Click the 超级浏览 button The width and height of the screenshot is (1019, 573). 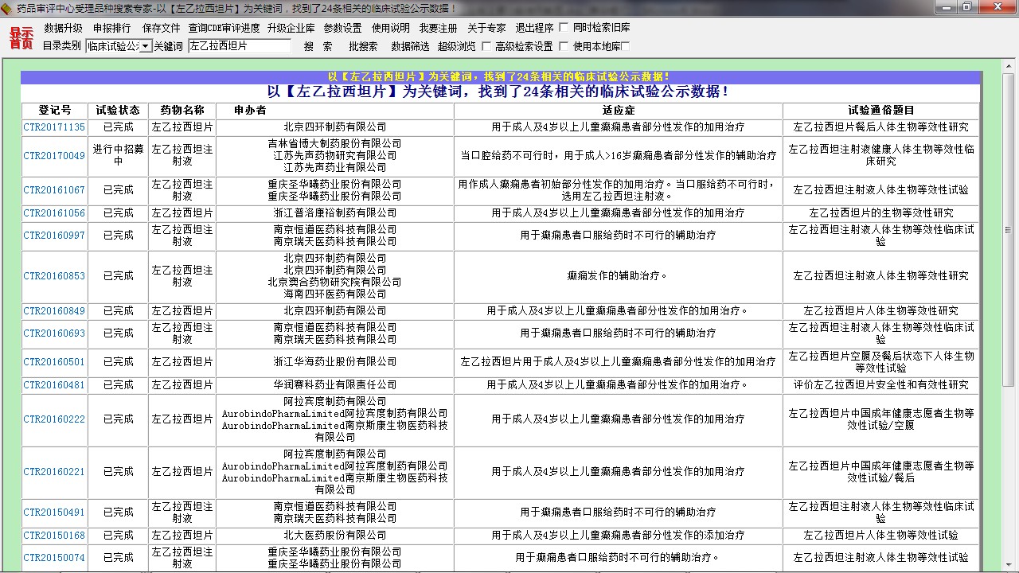pos(457,46)
